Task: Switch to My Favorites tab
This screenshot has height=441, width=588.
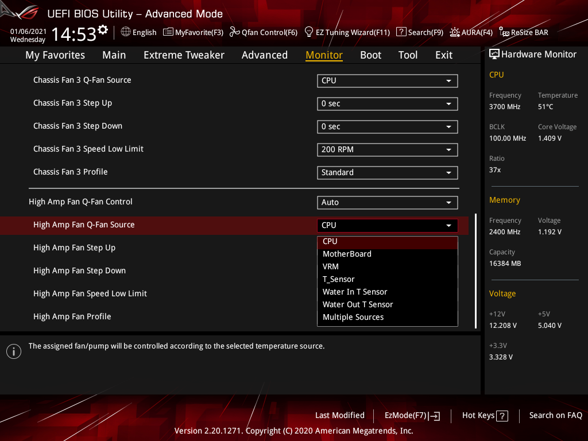Action: pyautogui.click(x=55, y=55)
